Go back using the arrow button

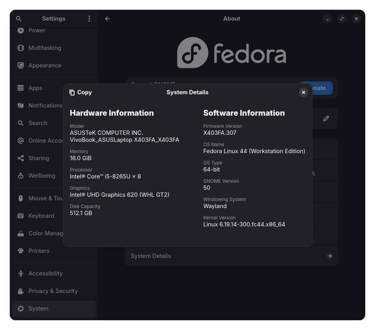click(107, 19)
